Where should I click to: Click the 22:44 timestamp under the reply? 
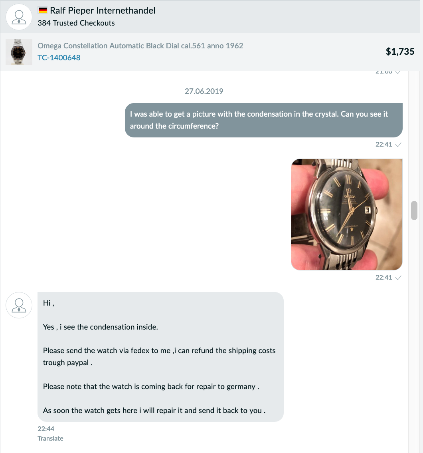46,429
